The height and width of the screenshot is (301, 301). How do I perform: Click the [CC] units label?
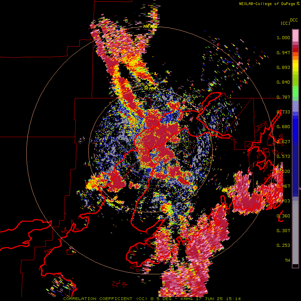coord(285,23)
